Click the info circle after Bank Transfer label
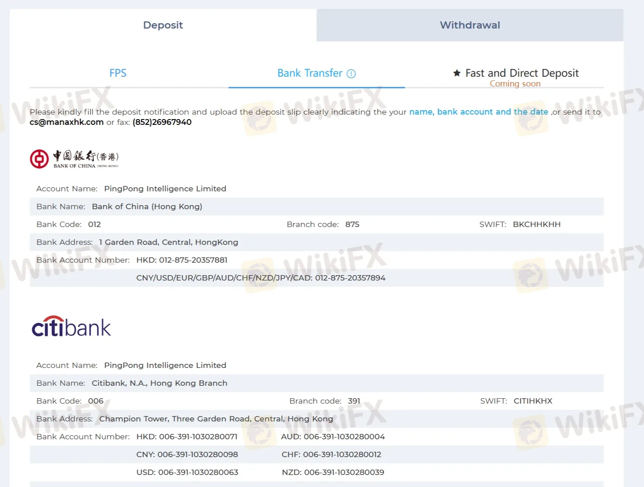This screenshot has height=487, width=644. pyautogui.click(x=351, y=74)
